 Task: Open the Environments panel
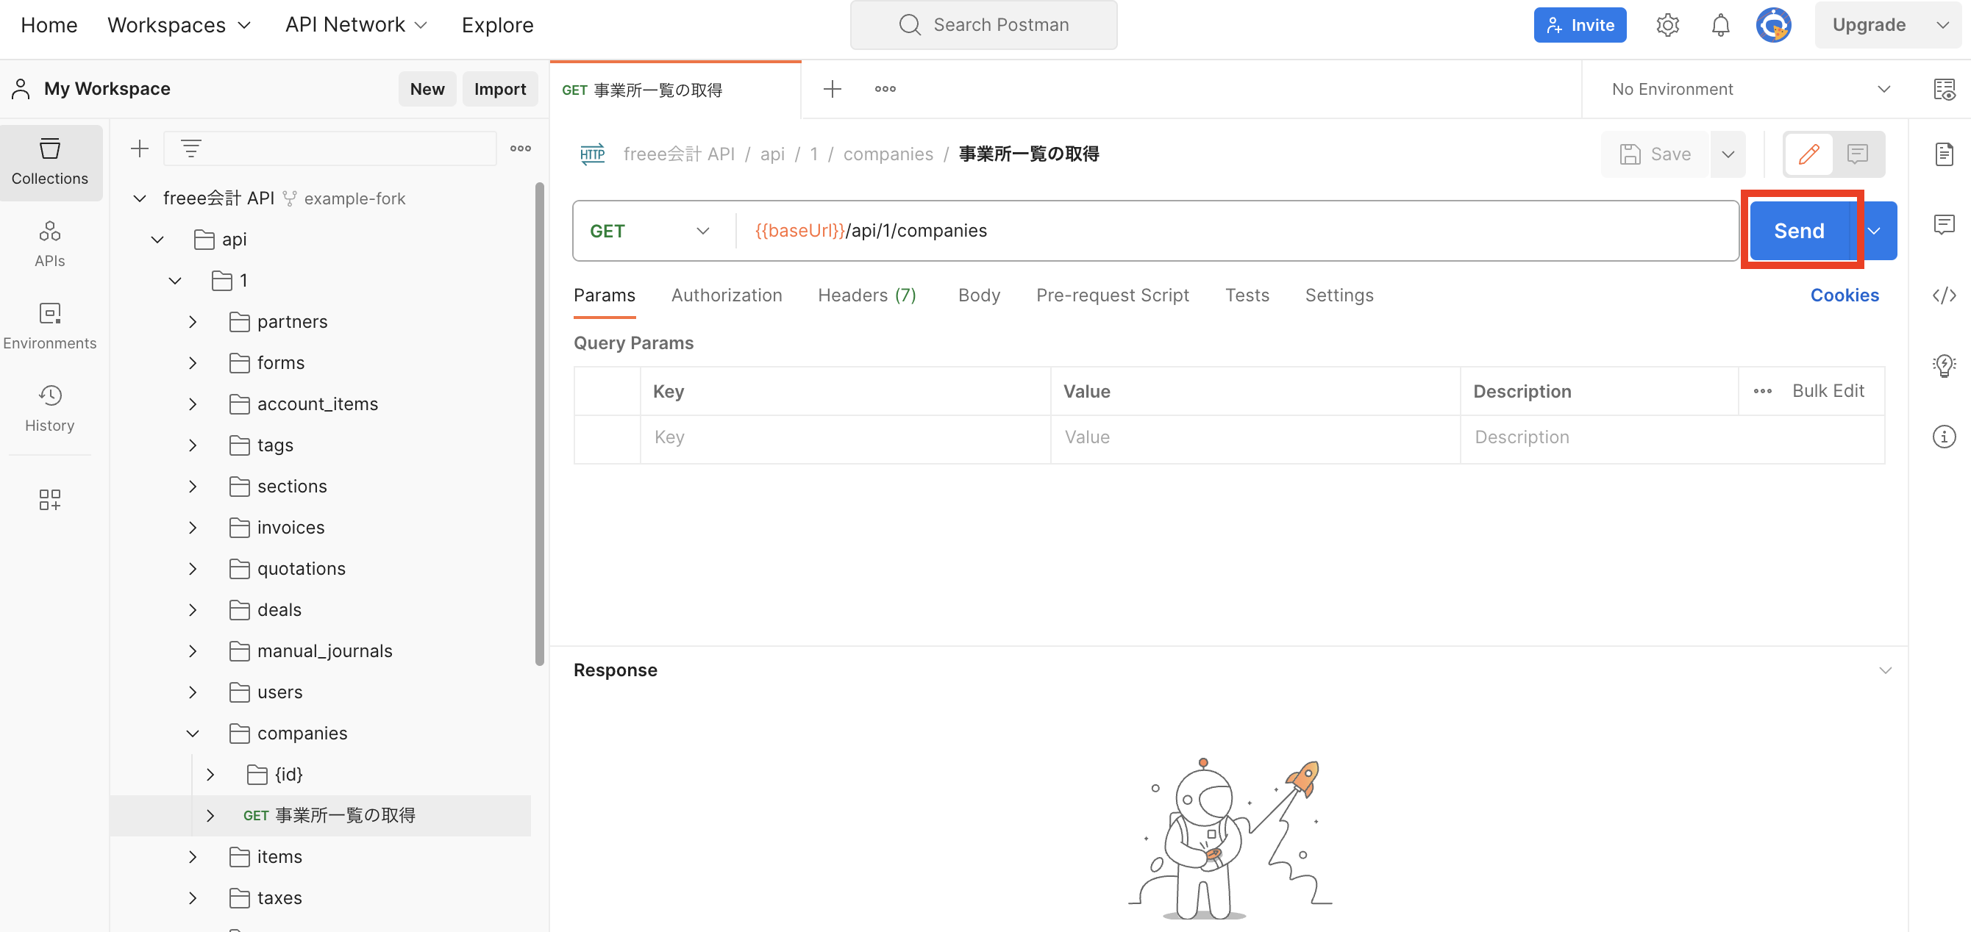click(50, 326)
